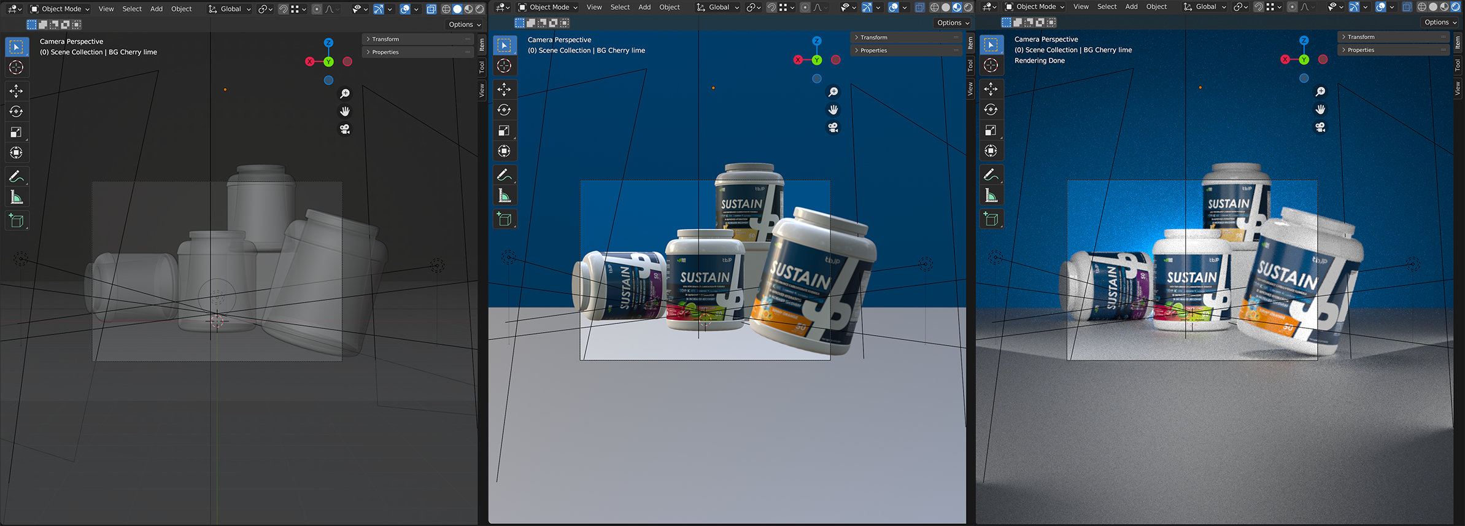
Task: Click extend selection mode in left viewport
Action: point(43,25)
